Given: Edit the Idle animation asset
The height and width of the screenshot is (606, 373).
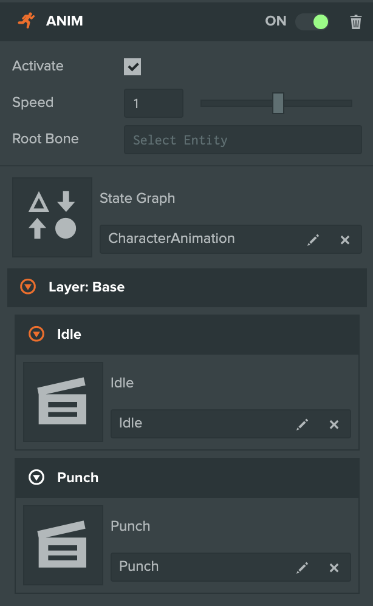Looking at the screenshot, I should pos(303,424).
